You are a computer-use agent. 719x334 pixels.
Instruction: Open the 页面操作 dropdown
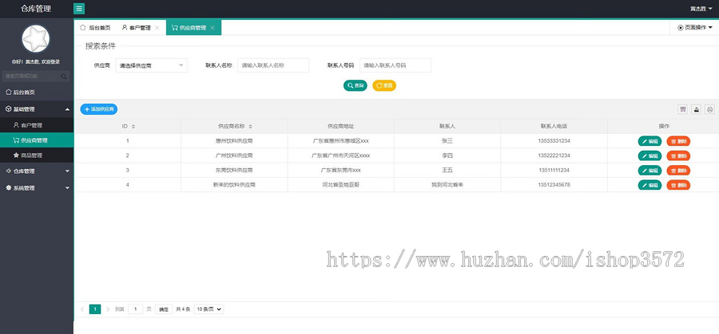click(695, 27)
